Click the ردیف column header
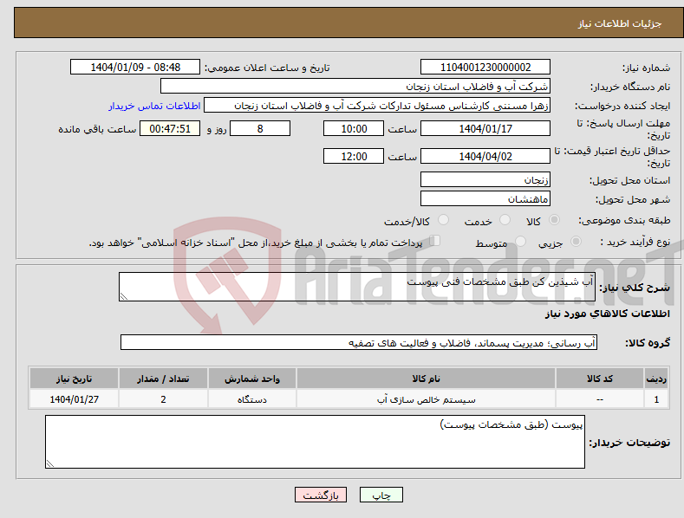This screenshot has width=684, height=518. tap(656, 379)
